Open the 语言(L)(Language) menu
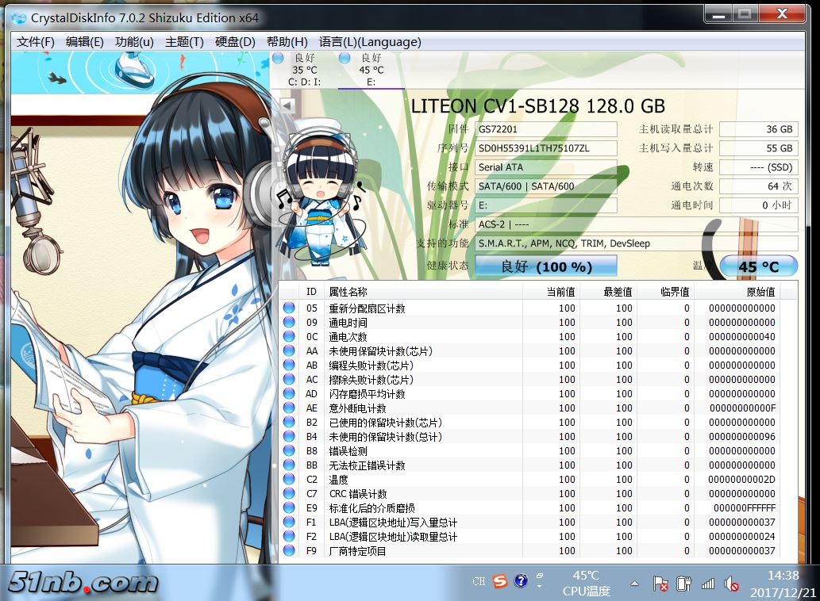This screenshot has width=820, height=601. (370, 42)
